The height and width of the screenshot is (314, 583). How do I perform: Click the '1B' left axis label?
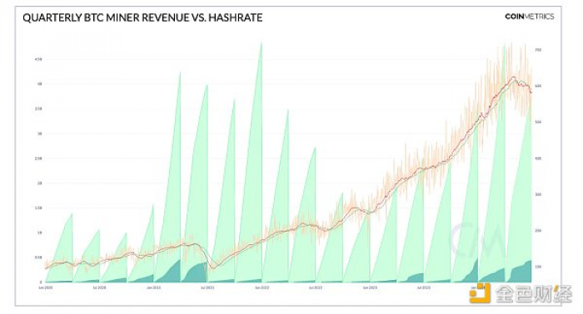click(x=40, y=233)
